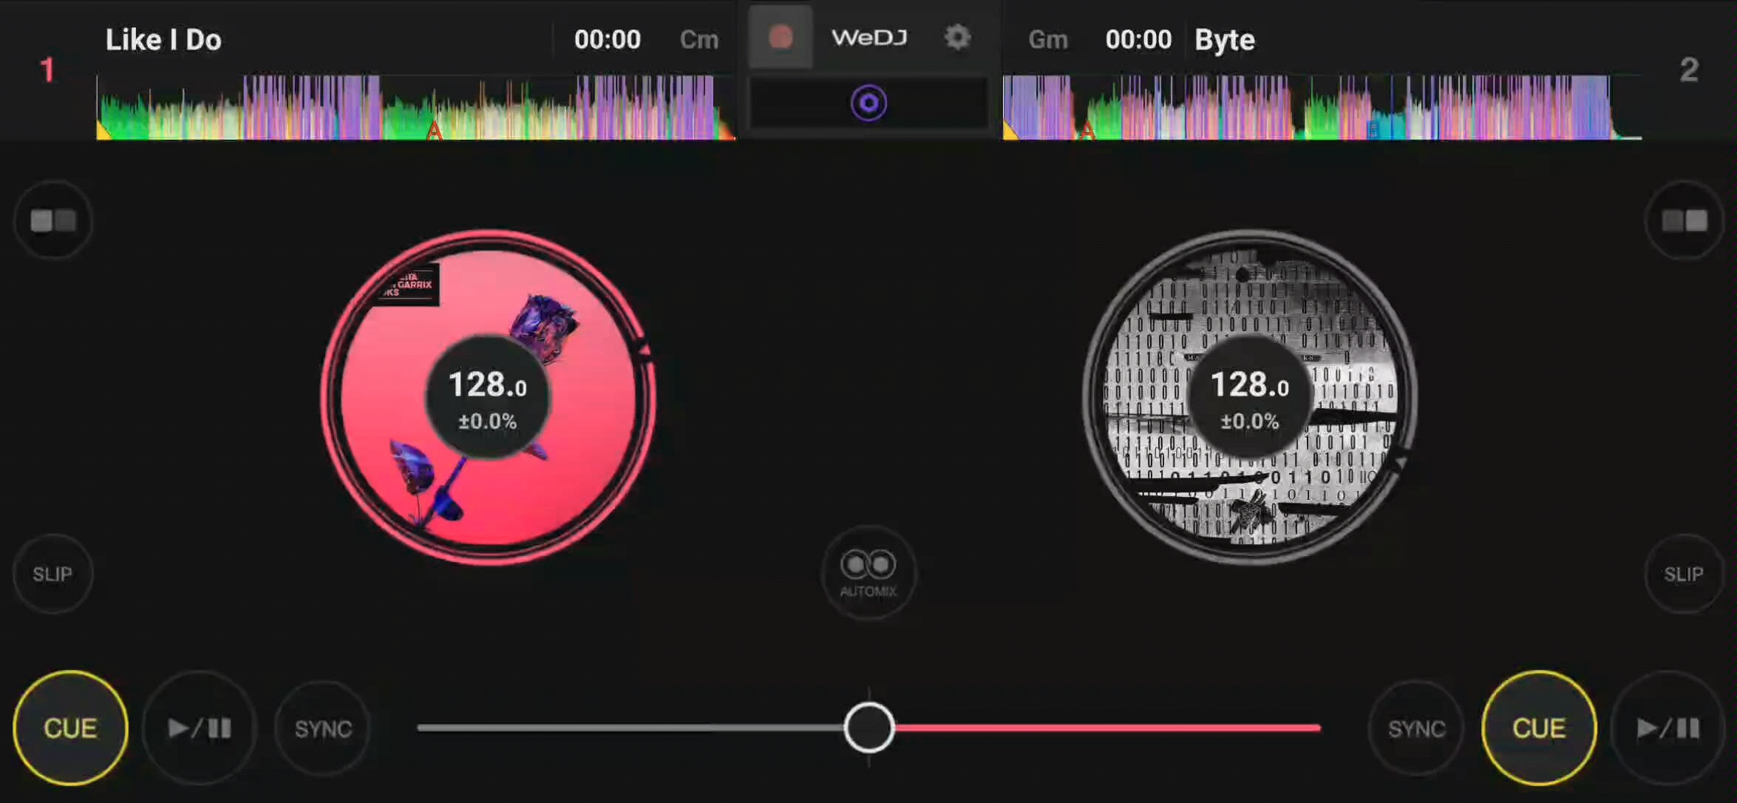Click the red right side of crossfader track

click(1107, 728)
